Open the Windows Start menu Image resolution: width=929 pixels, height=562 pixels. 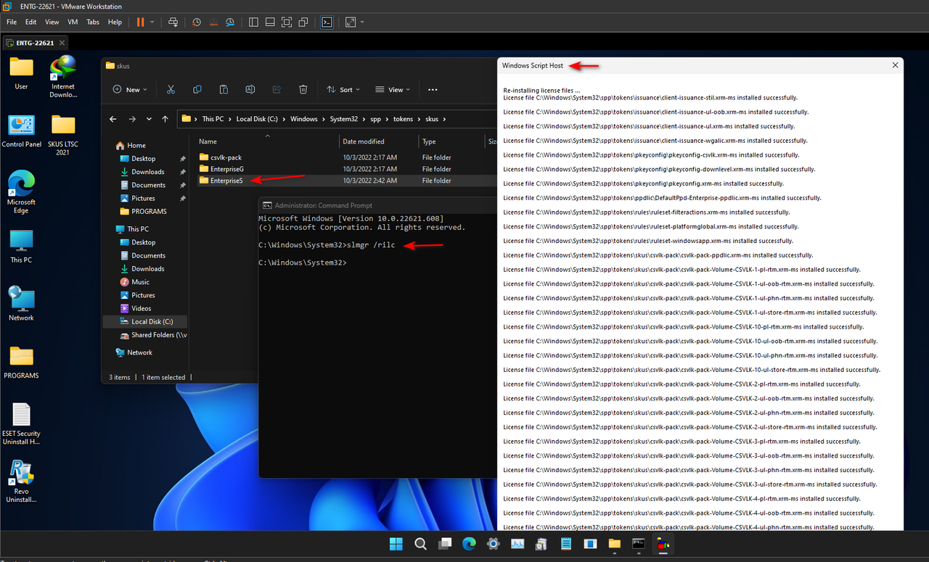pos(396,544)
